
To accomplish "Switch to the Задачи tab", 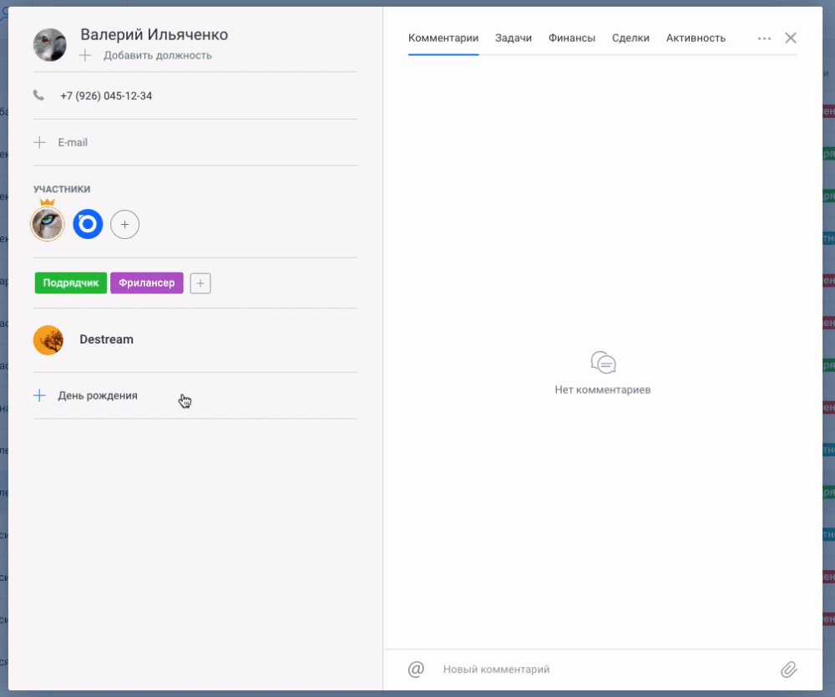I will (514, 38).
